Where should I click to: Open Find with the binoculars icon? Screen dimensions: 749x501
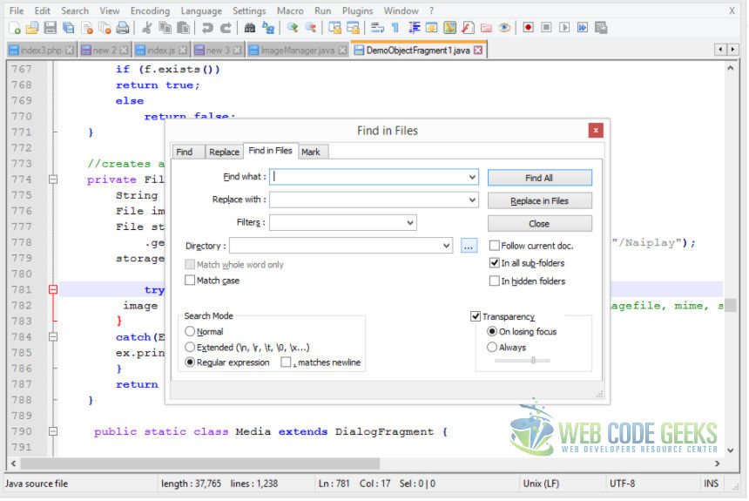pos(250,28)
